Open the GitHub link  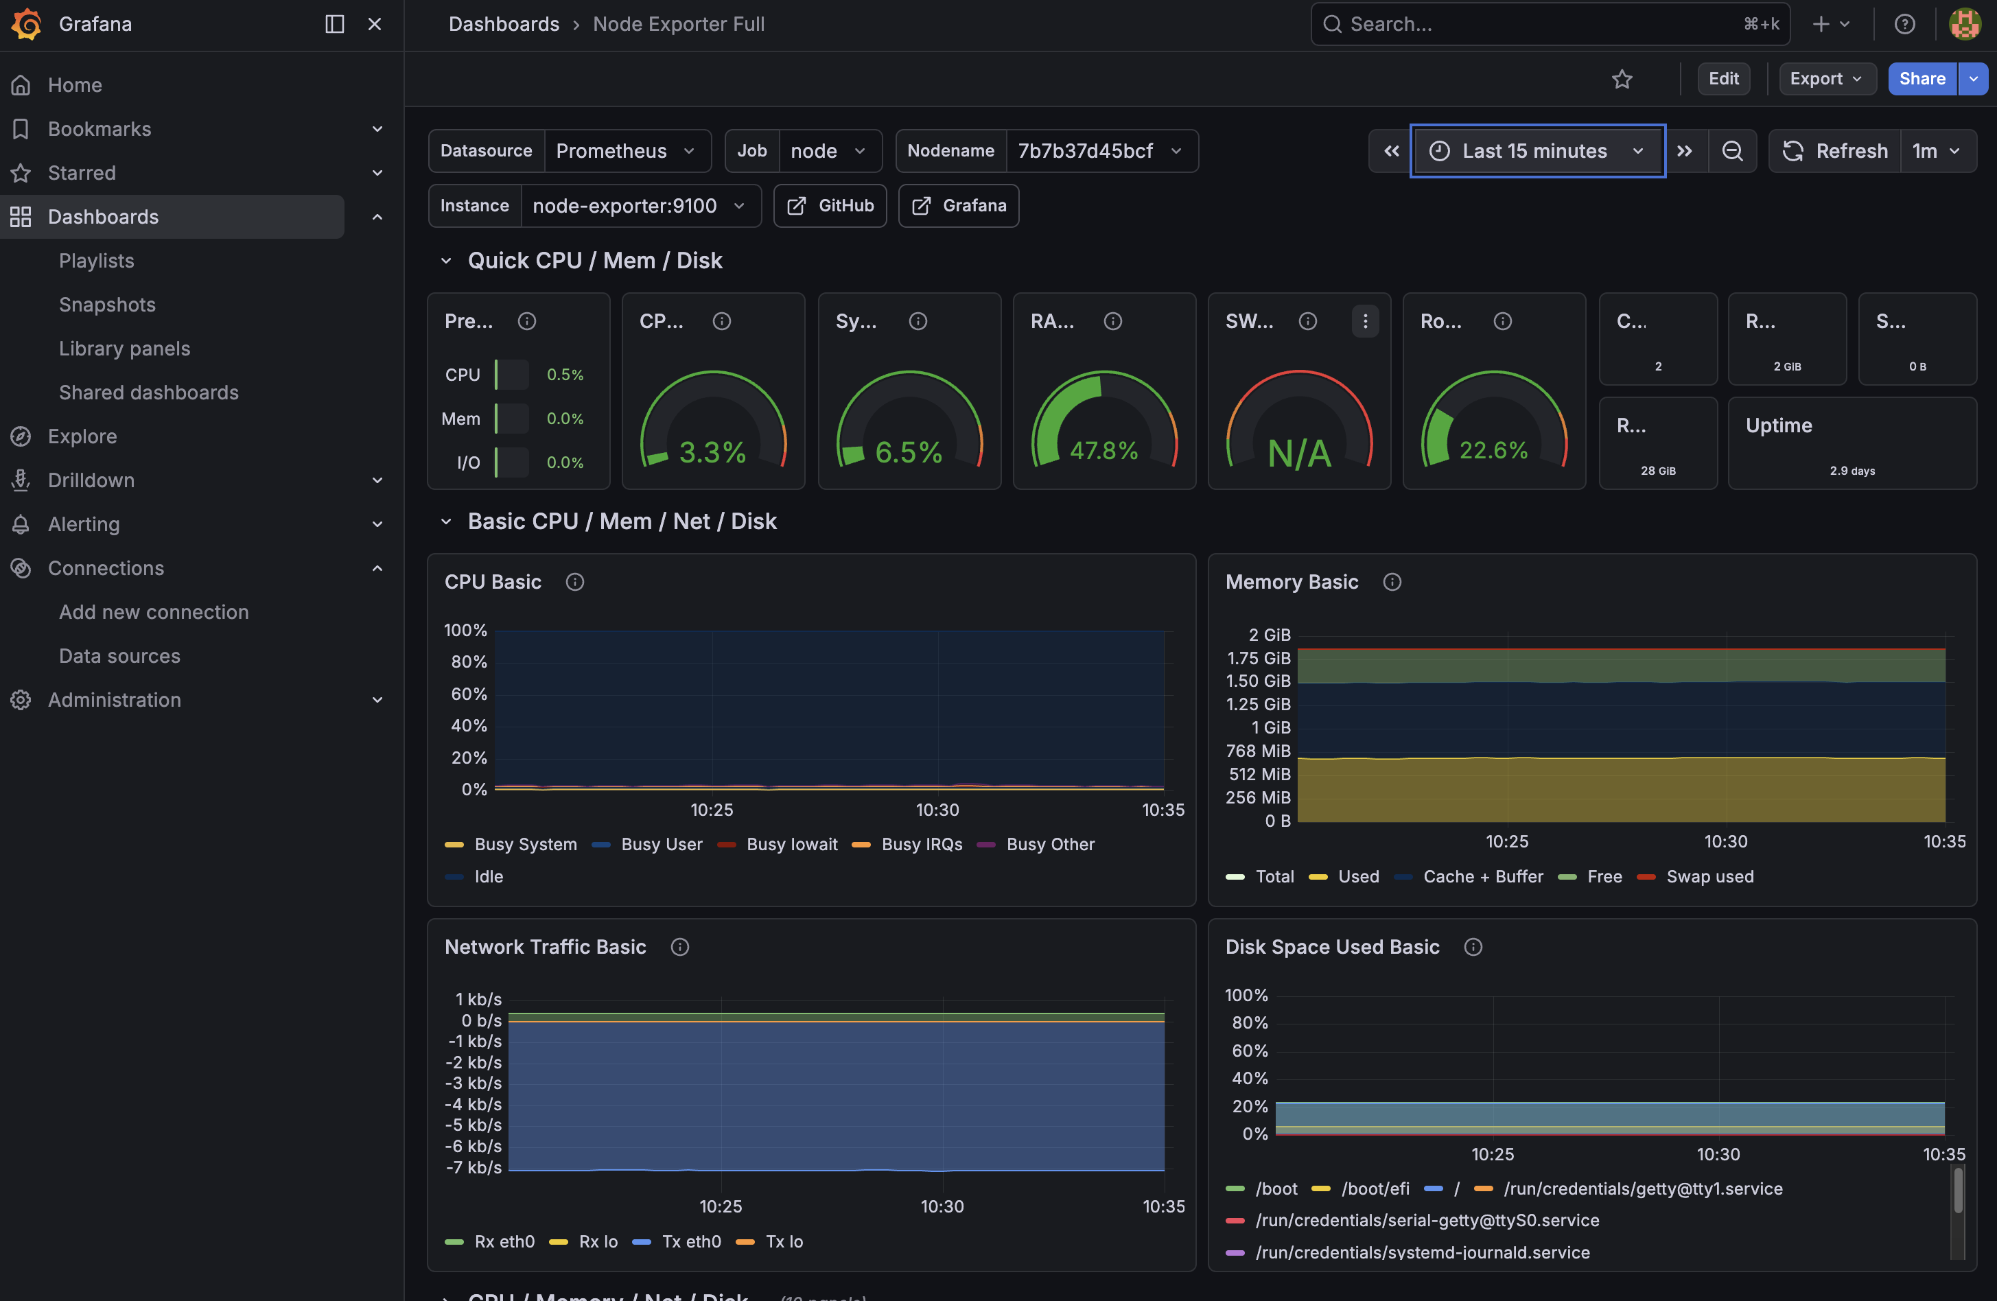point(830,205)
